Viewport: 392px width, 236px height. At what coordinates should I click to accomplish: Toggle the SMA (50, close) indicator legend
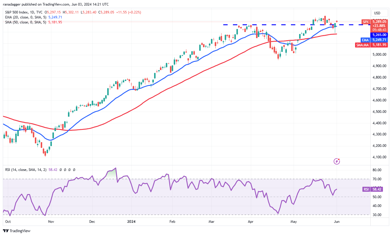pos(26,22)
